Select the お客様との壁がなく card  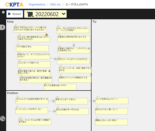(74, 50)
